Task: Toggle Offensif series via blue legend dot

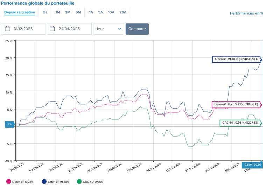Action: [x=44, y=181]
